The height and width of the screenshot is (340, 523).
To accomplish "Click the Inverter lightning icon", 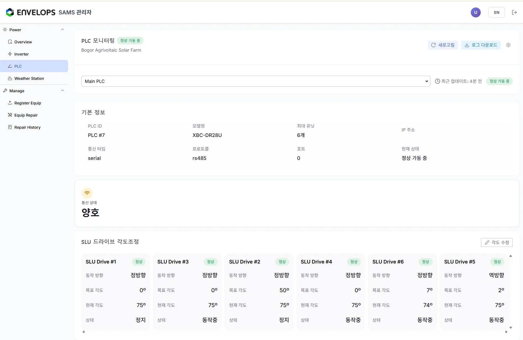I will point(10,54).
